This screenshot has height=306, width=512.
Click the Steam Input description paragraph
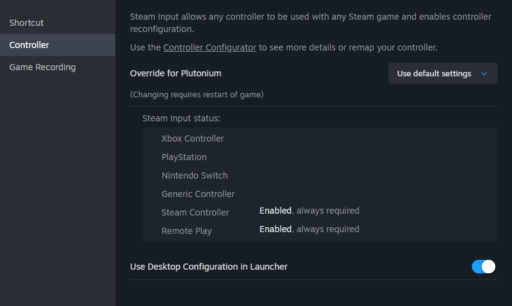pyautogui.click(x=310, y=23)
